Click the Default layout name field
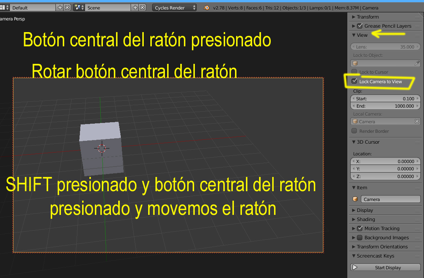Screen dimensions: 424x278 coord(33,8)
